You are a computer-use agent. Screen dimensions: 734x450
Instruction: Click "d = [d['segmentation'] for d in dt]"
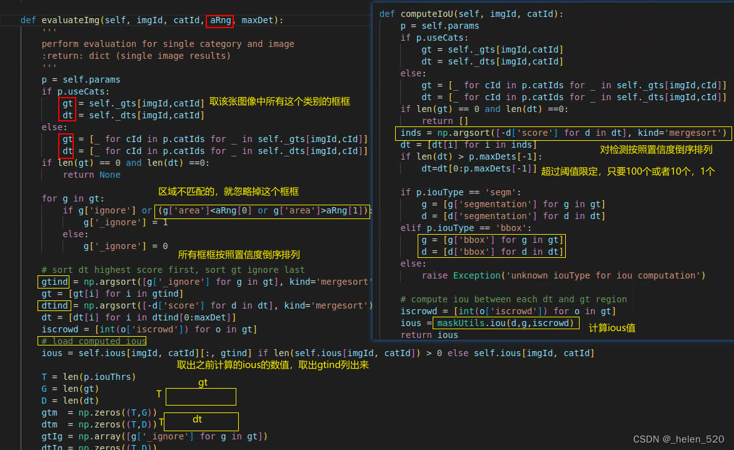(x=513, y=216)
